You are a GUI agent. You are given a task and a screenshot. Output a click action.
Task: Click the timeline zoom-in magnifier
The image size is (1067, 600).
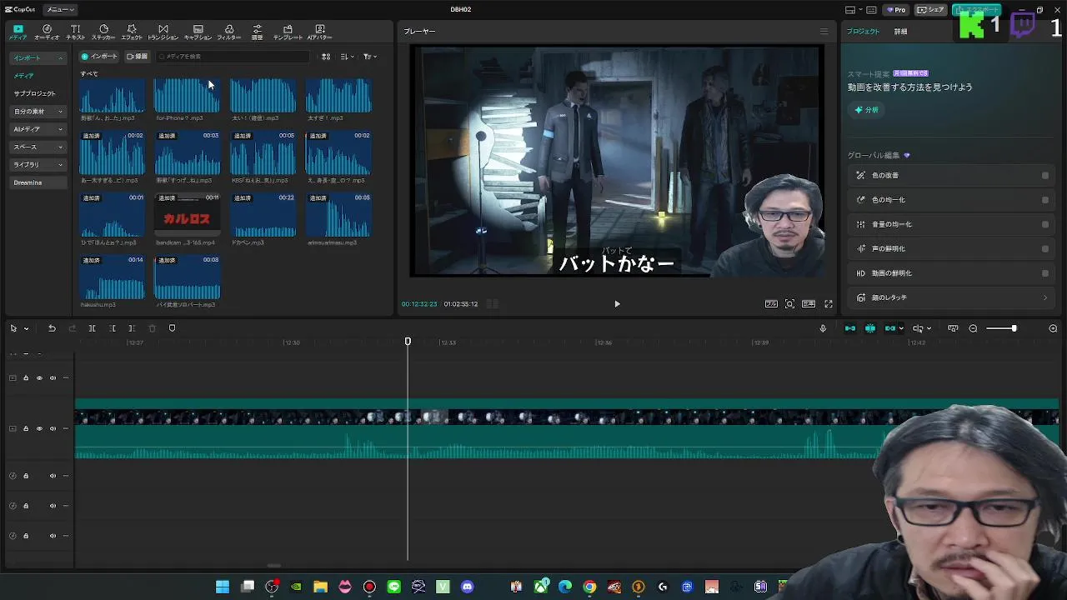(1053, 328)
